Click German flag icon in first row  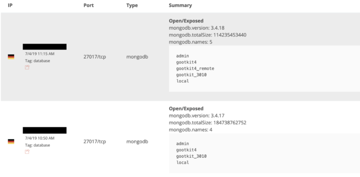pyautogui.click(x=11, y=57)
